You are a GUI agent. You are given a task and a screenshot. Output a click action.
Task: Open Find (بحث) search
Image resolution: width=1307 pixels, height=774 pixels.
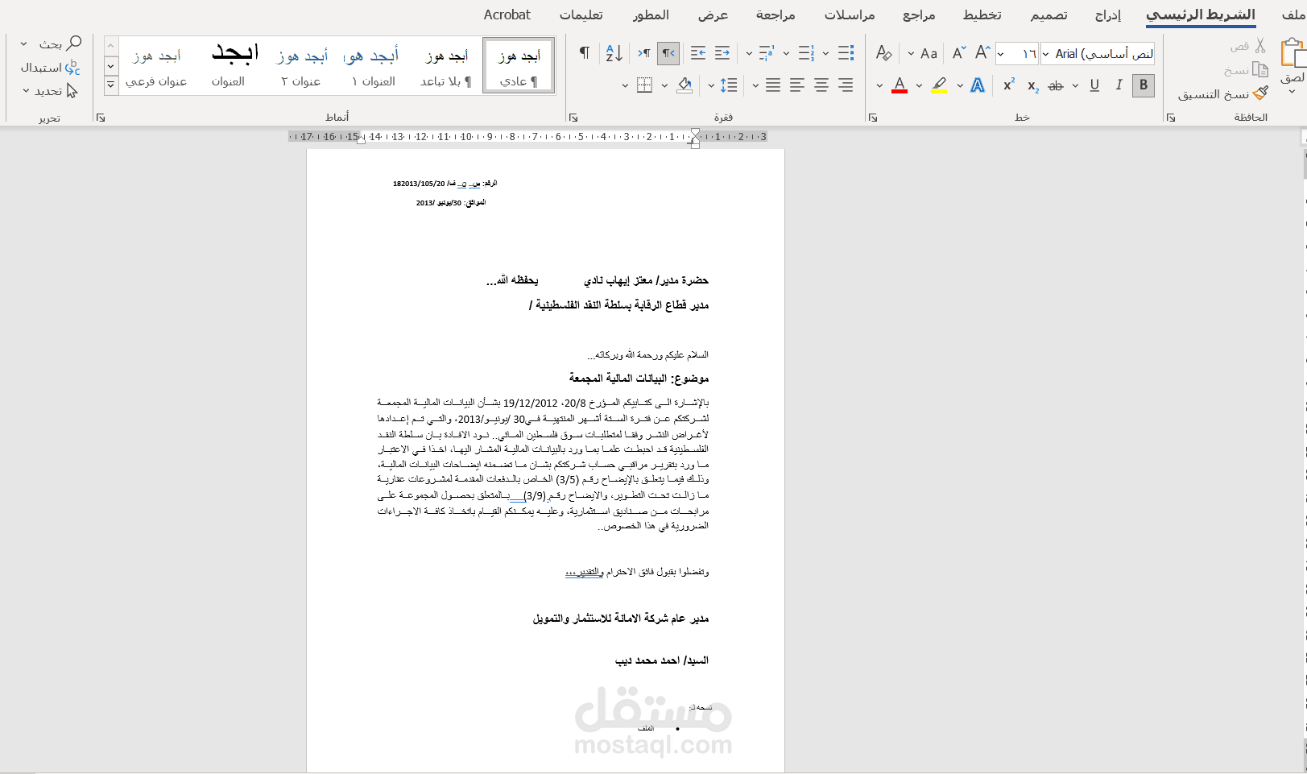tap(61, 43)
